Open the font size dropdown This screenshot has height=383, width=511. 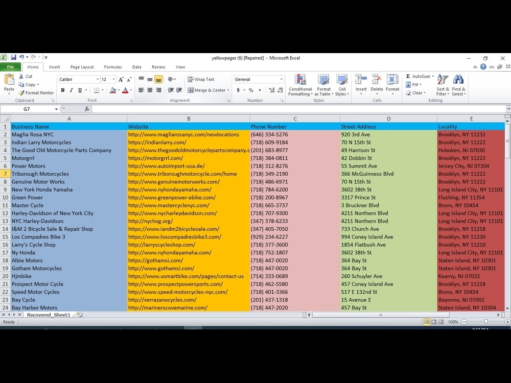pos(114,79)
